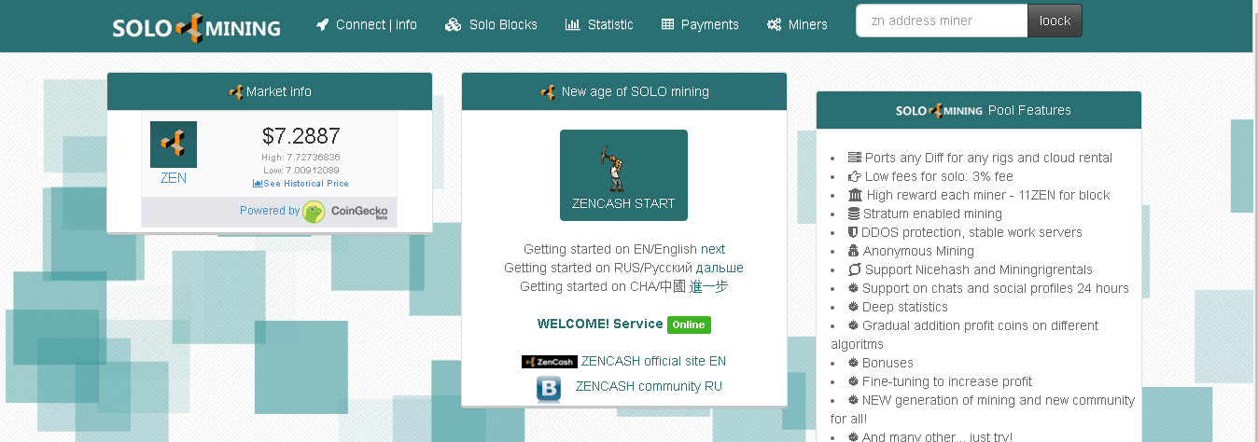Click the Pool Features panel header logo
The width and height of the screenshot is (1258, 442).
pyautogui.click(x=939, y=110)
